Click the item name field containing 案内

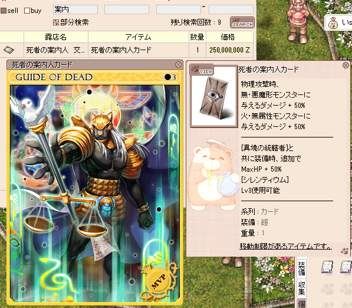coord(75,9)
